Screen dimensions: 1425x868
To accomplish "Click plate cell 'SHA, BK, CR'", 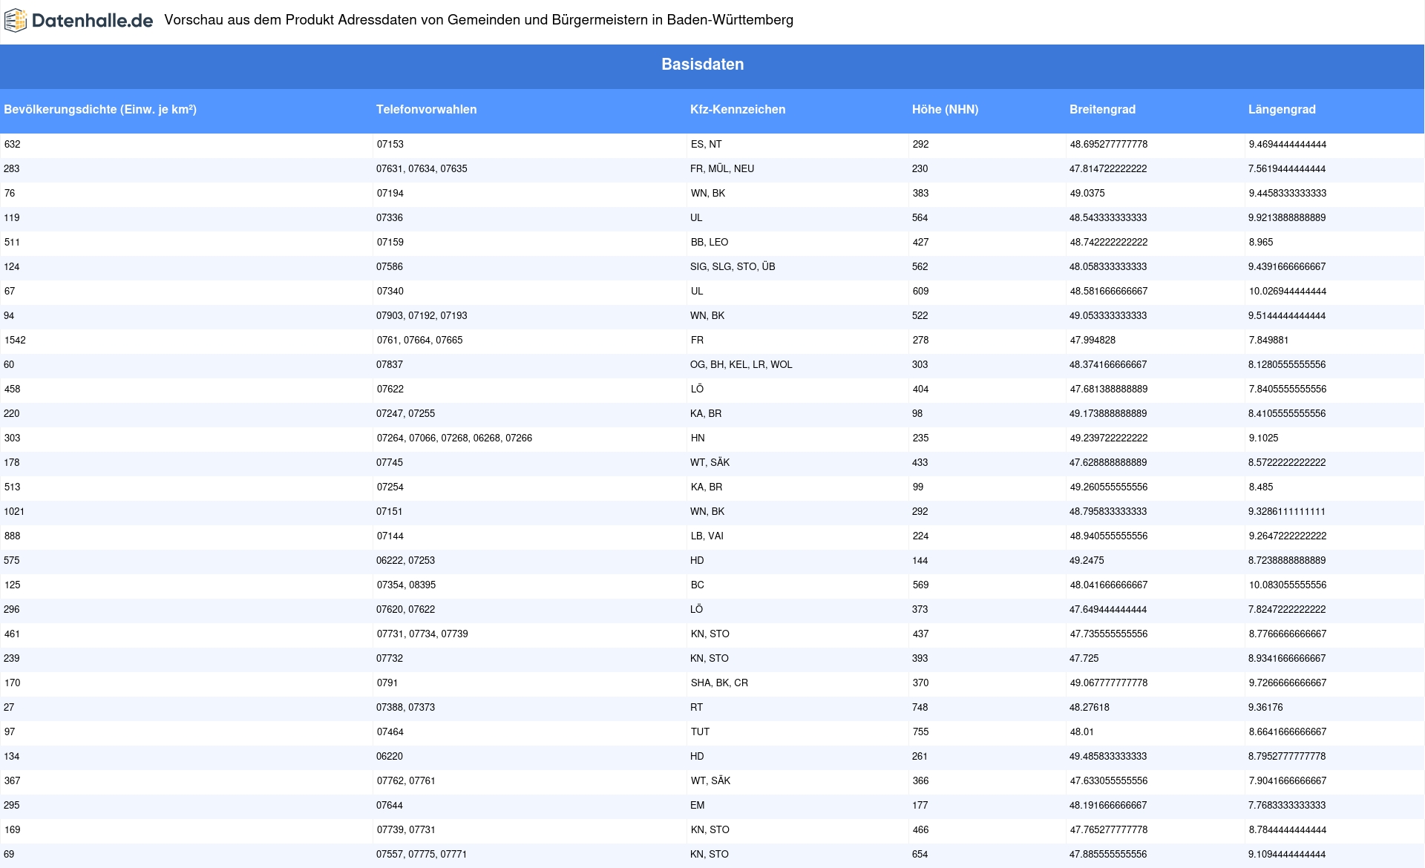I will 719,683.
